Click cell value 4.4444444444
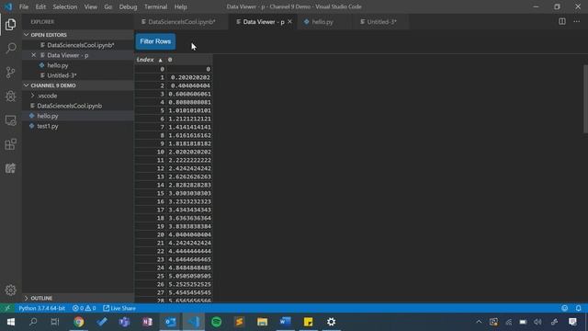Viewport: 588px width, 331px height. (x=189, y=251)
